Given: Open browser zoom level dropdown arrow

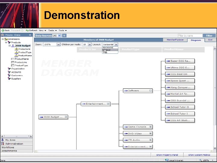Looking at the screenshot, I should (x=212, y=160).
